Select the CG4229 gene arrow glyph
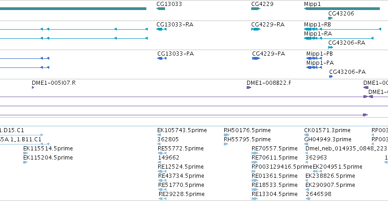The height and width of the screenshot is (201, 388). (256, 9)
